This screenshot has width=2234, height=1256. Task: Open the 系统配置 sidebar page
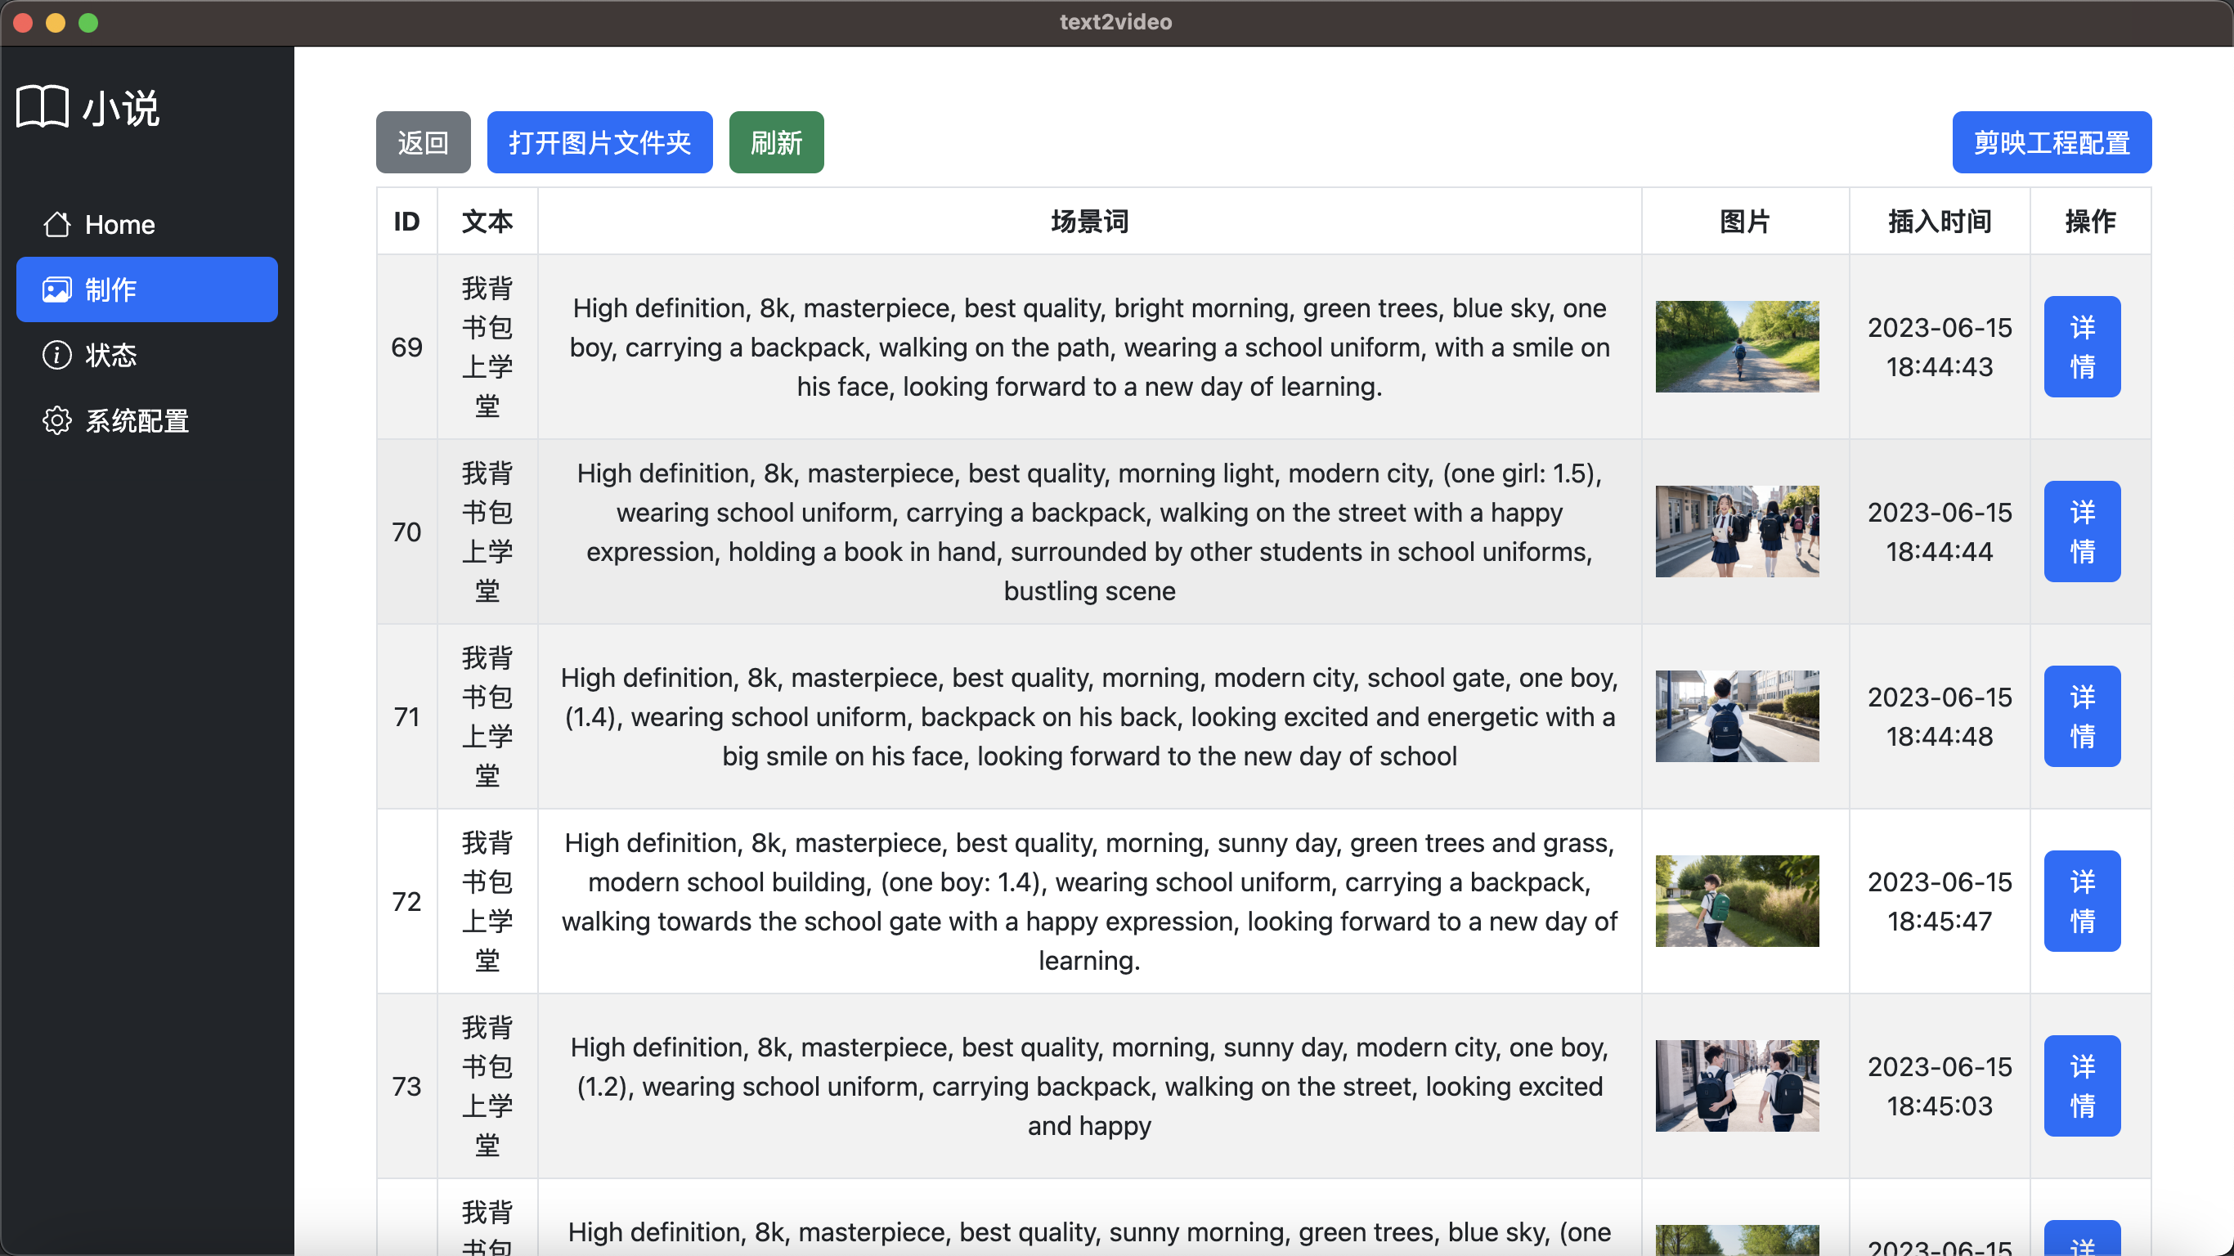click(x=137, y=420)
